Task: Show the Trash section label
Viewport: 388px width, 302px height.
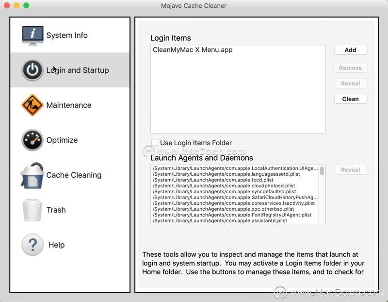Action: (x=56, y=210)
